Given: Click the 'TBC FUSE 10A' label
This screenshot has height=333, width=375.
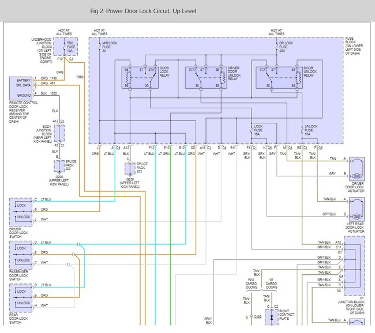Looking at the screenshot, I should (x=71, y=47).
